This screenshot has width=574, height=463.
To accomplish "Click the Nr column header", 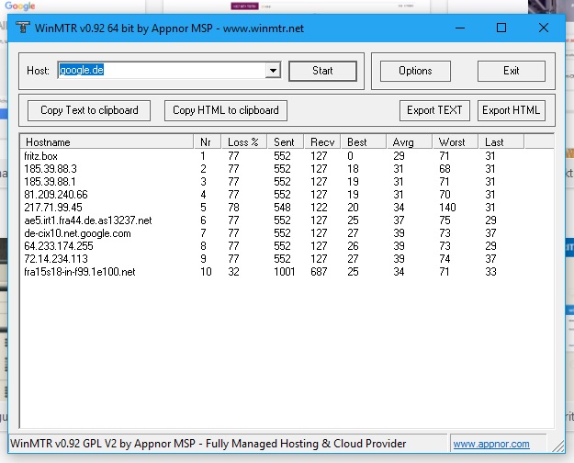I will 207,141.
